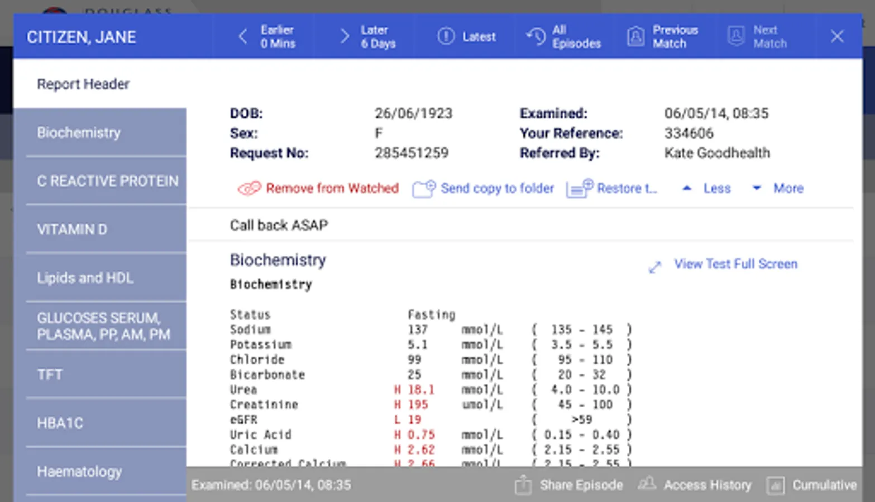Click the low eGFR value 19

point(414,419)
